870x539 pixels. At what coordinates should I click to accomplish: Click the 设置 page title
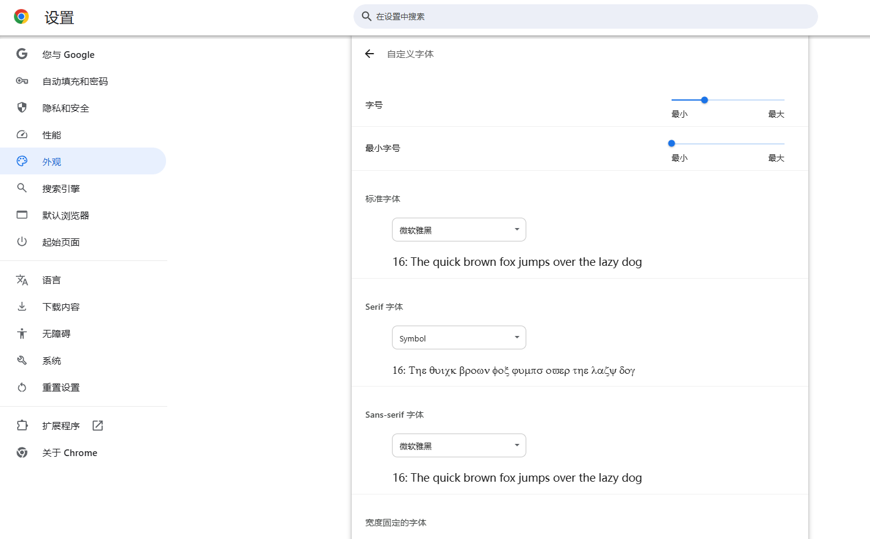tap(59, 18)
